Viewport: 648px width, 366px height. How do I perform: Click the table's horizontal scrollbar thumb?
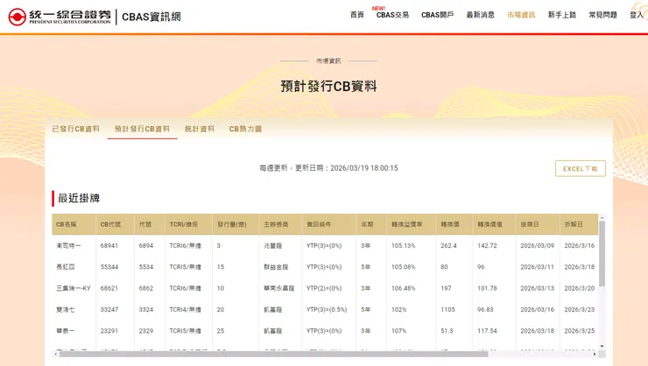coord(273,354)
